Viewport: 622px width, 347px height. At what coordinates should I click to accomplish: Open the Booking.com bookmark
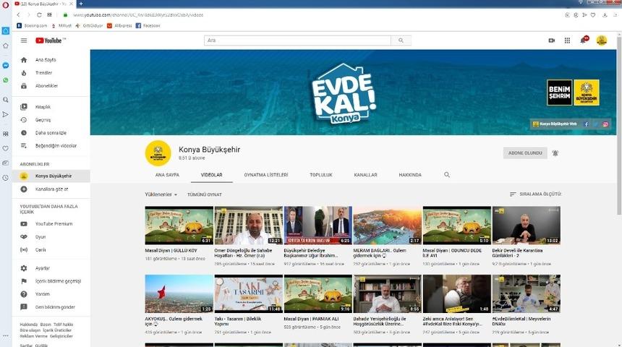pos(32,25)
